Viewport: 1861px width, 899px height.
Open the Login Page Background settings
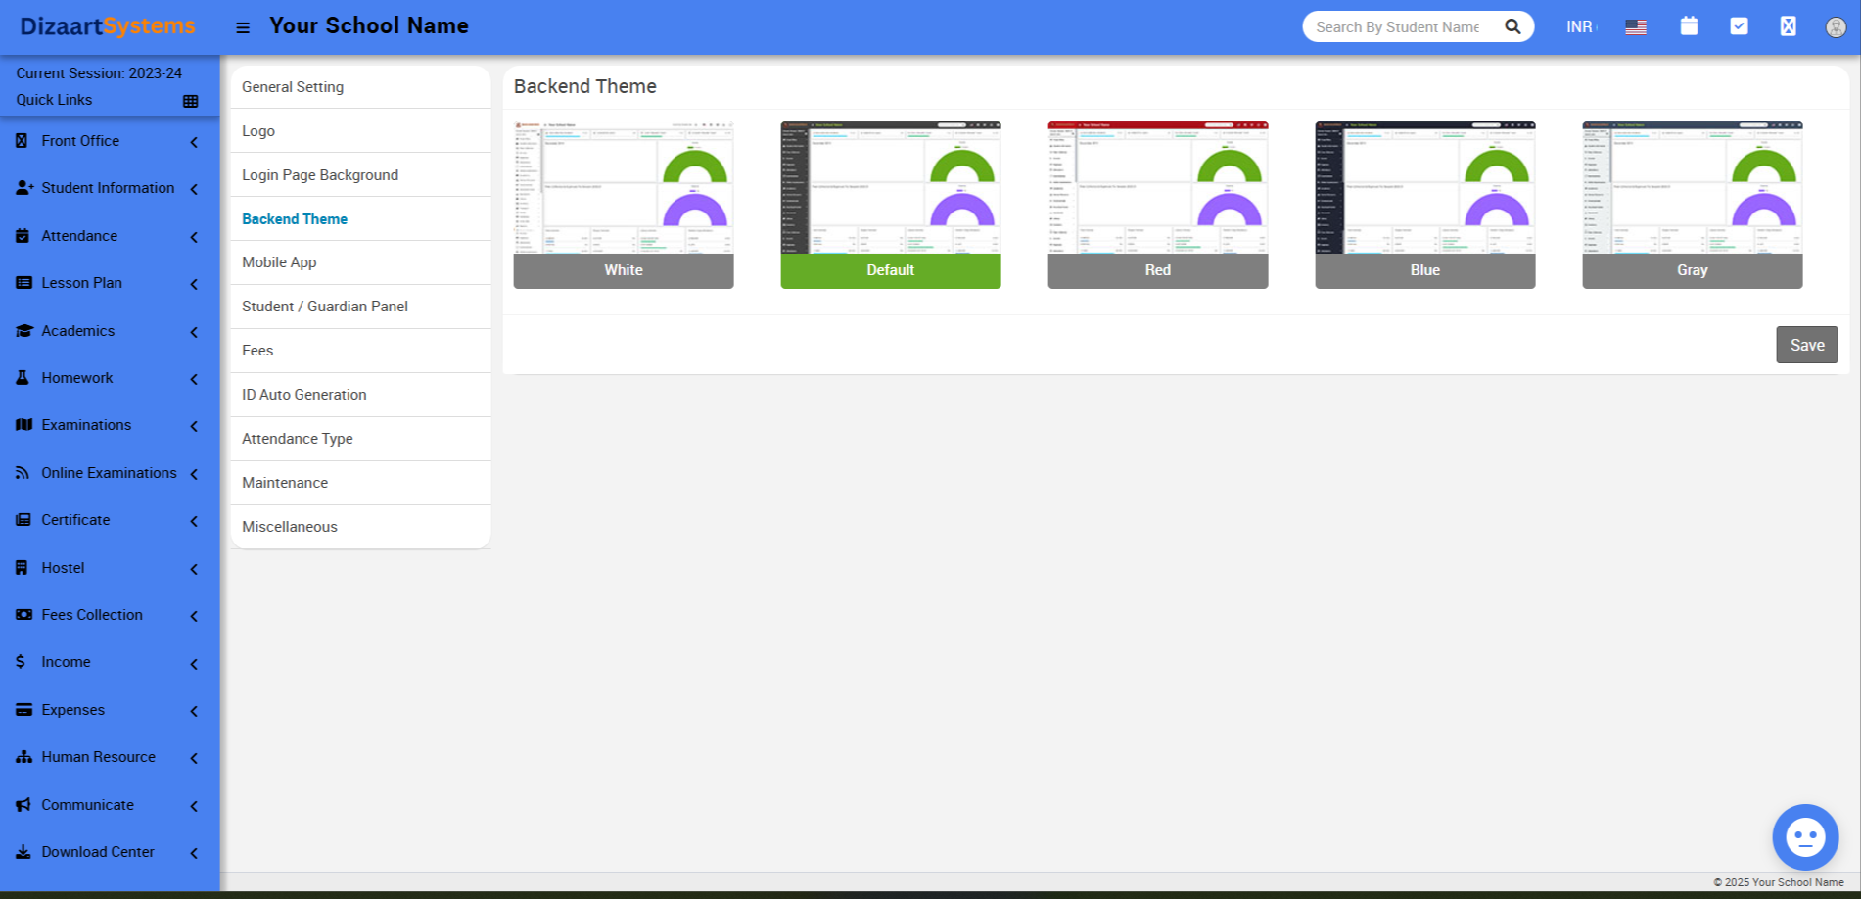[x=320, y=174]
